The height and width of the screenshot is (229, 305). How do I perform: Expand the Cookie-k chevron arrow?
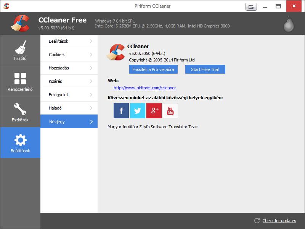pos(91,55)
